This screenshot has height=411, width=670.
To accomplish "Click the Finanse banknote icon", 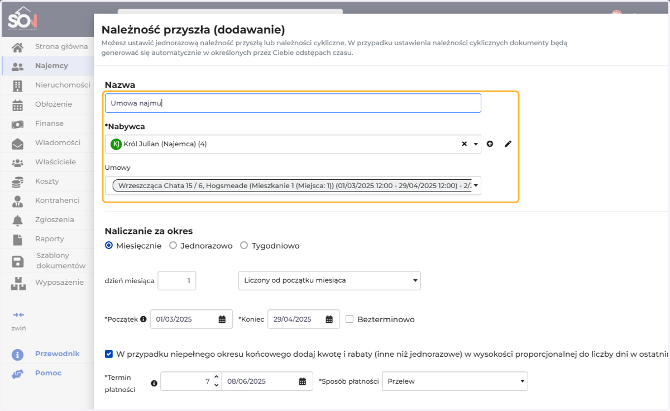I will (18, 124).
